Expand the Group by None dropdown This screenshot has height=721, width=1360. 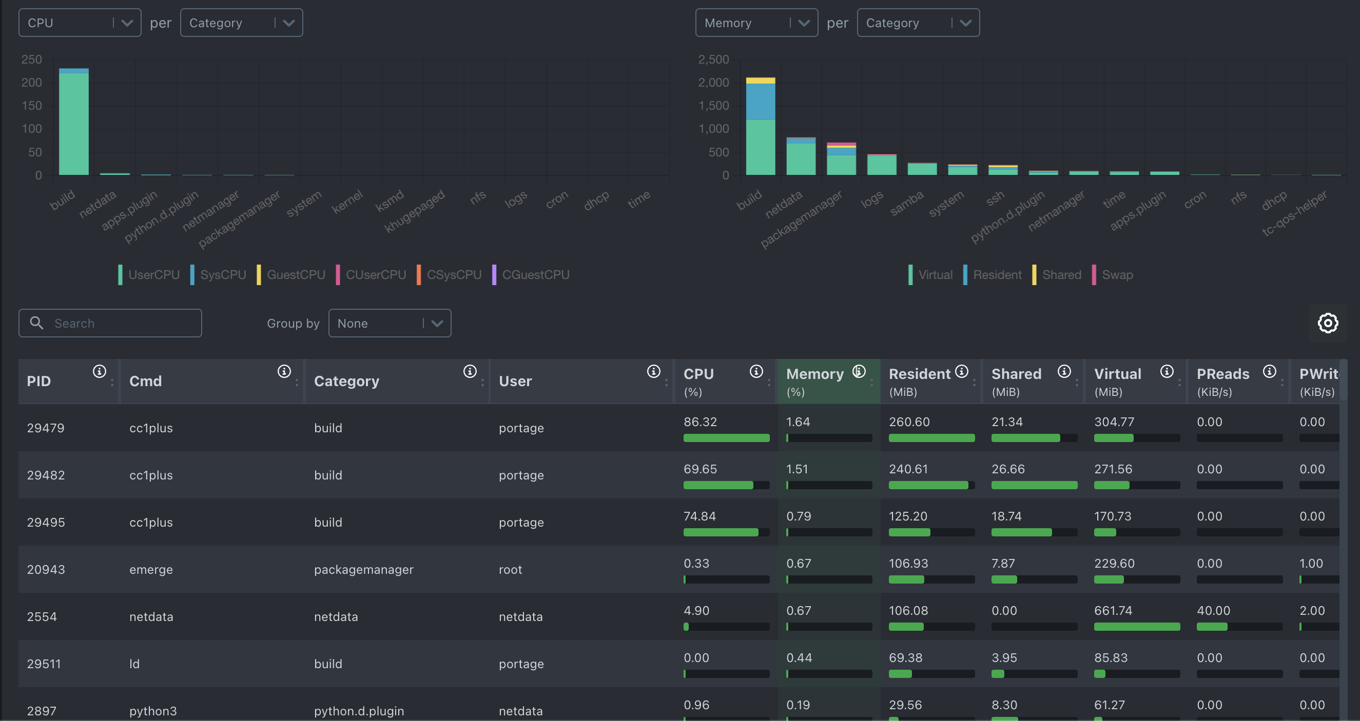point(390,323)
